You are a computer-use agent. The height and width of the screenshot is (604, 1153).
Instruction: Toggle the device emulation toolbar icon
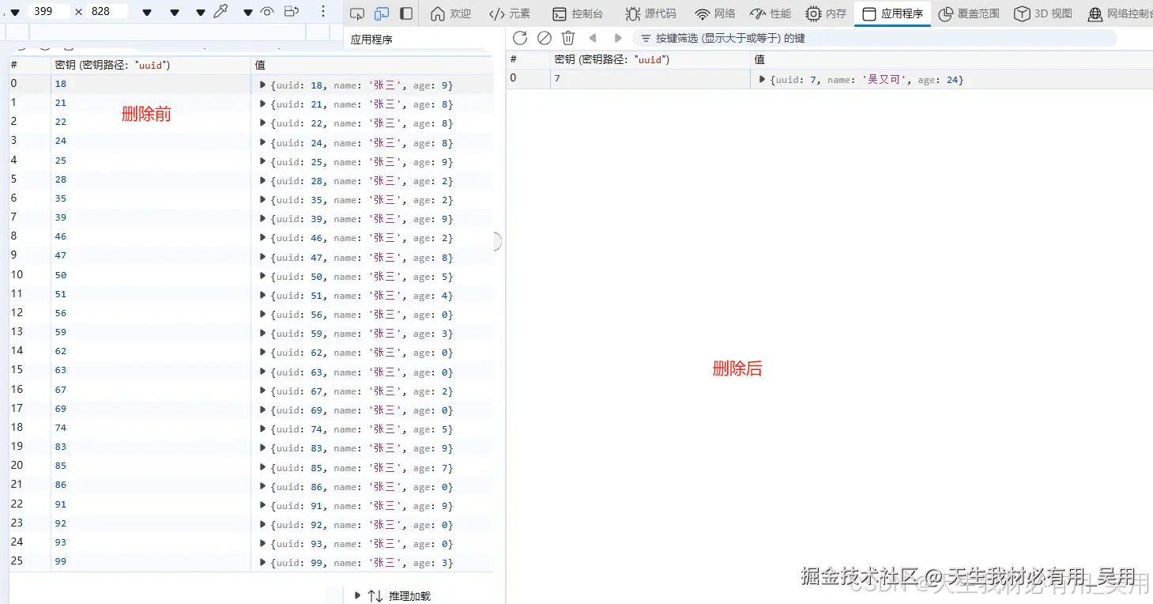[x=382, y=13]
